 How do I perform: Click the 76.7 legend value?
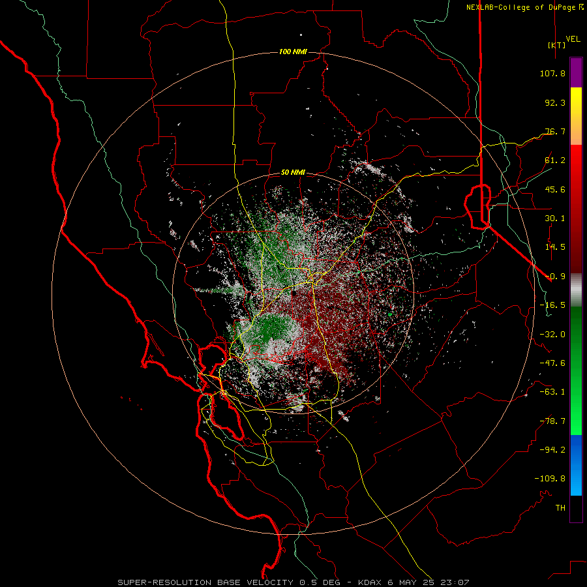555,131
